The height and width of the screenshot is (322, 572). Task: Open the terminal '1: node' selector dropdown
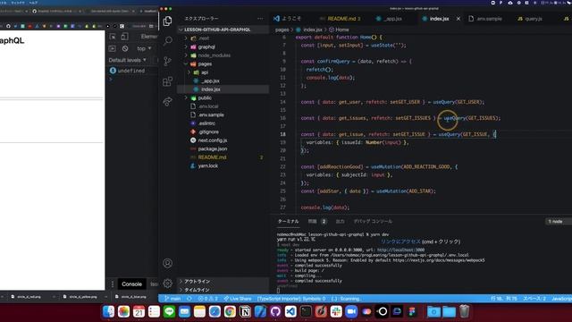[x=558, y=222]
